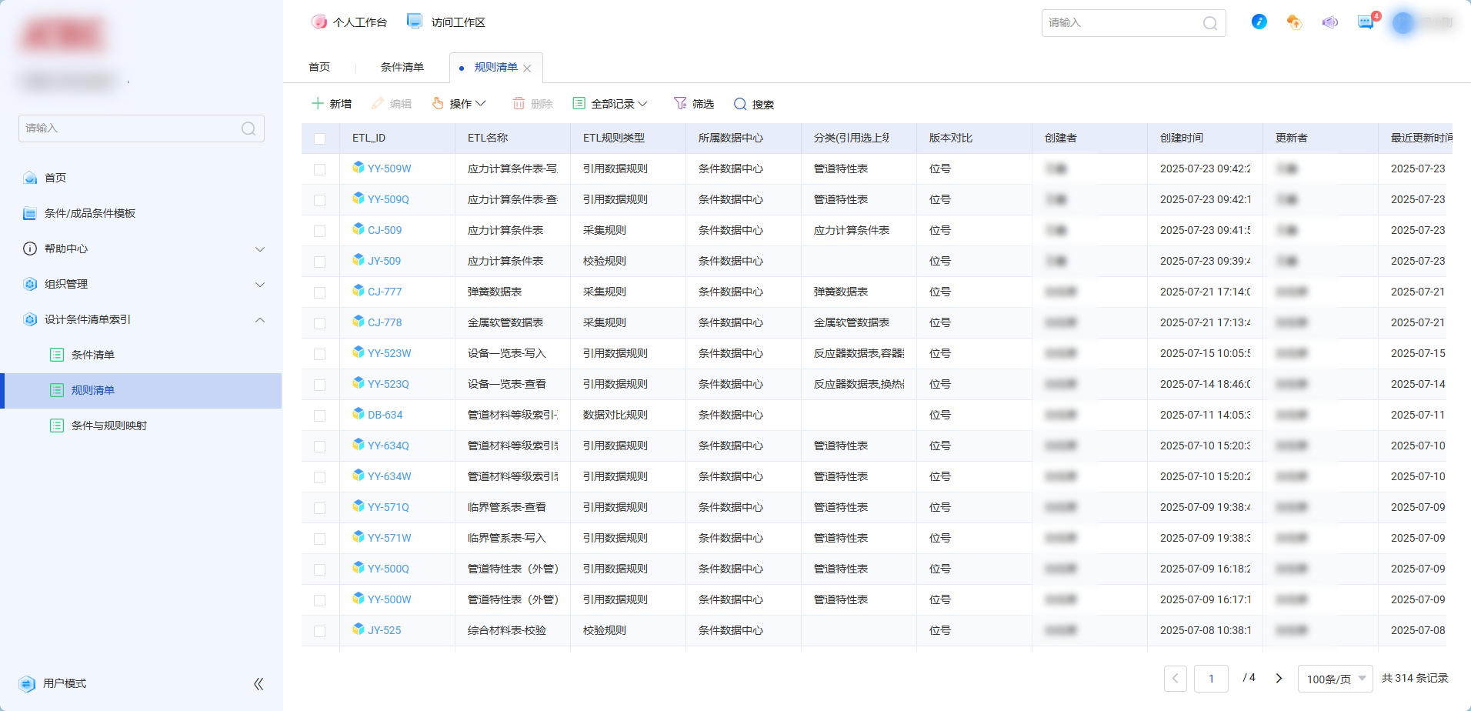Check the row checkbox for YY-509W
This screenshot has height=711, width=1471.
(x=319, y=169)
